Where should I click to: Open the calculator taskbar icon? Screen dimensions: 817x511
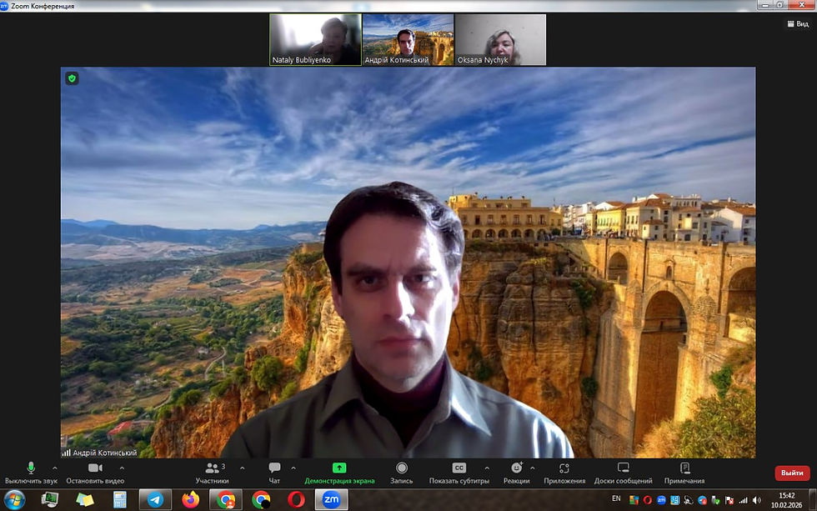120,500
